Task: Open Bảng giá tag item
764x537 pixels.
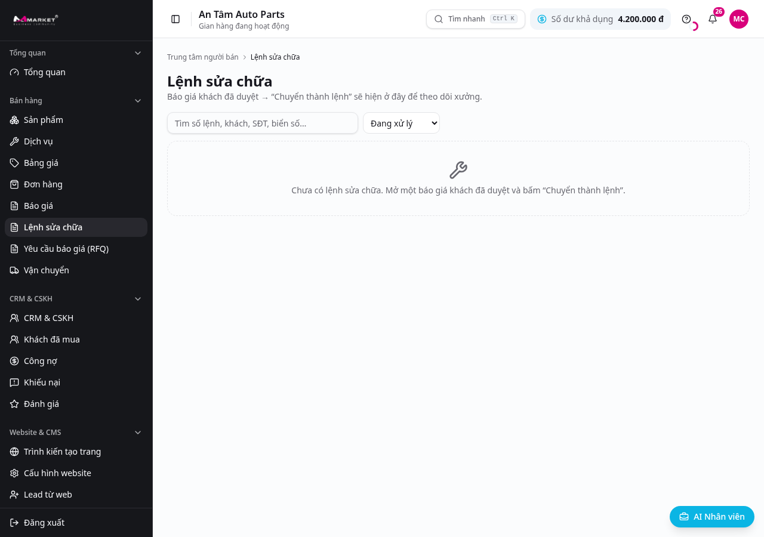Action: (76, 163)
